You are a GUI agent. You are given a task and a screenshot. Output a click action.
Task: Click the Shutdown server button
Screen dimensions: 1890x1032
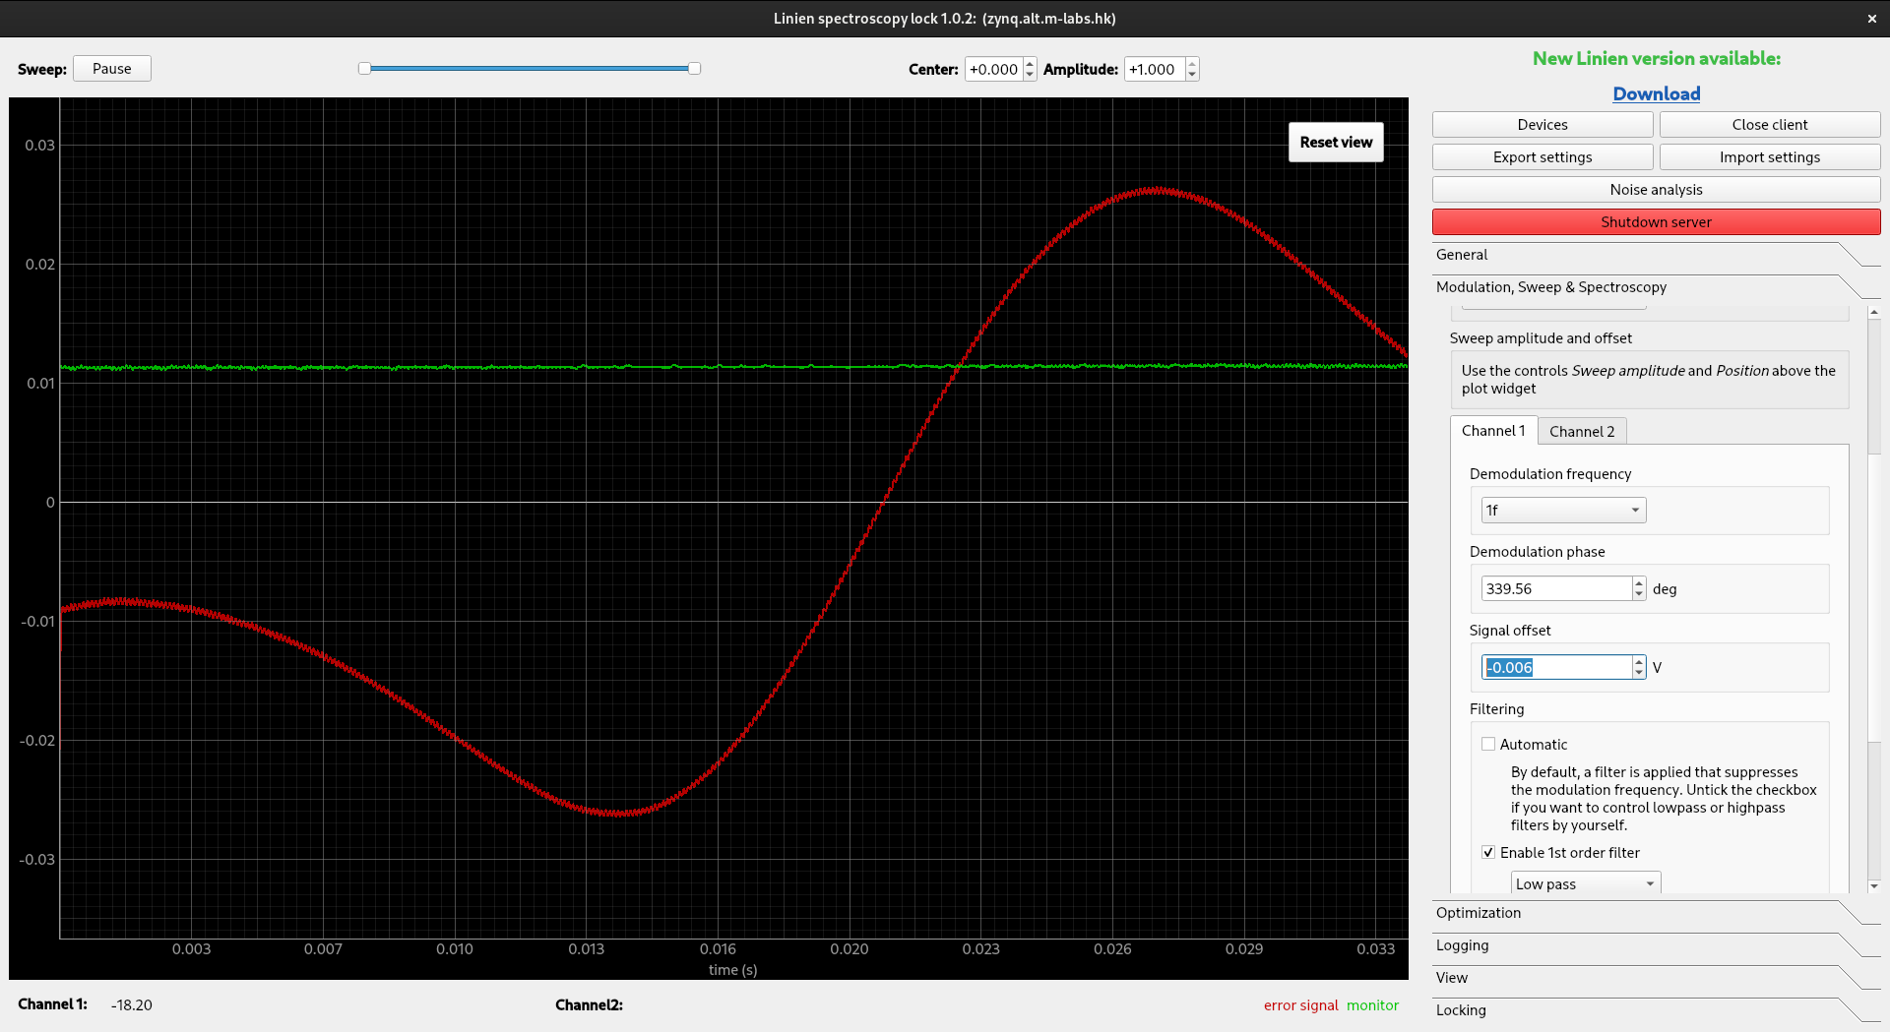(1655, 221)
